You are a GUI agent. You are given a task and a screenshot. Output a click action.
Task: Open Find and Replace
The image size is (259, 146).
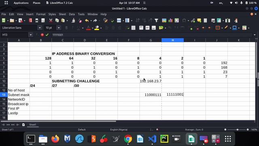105,20
